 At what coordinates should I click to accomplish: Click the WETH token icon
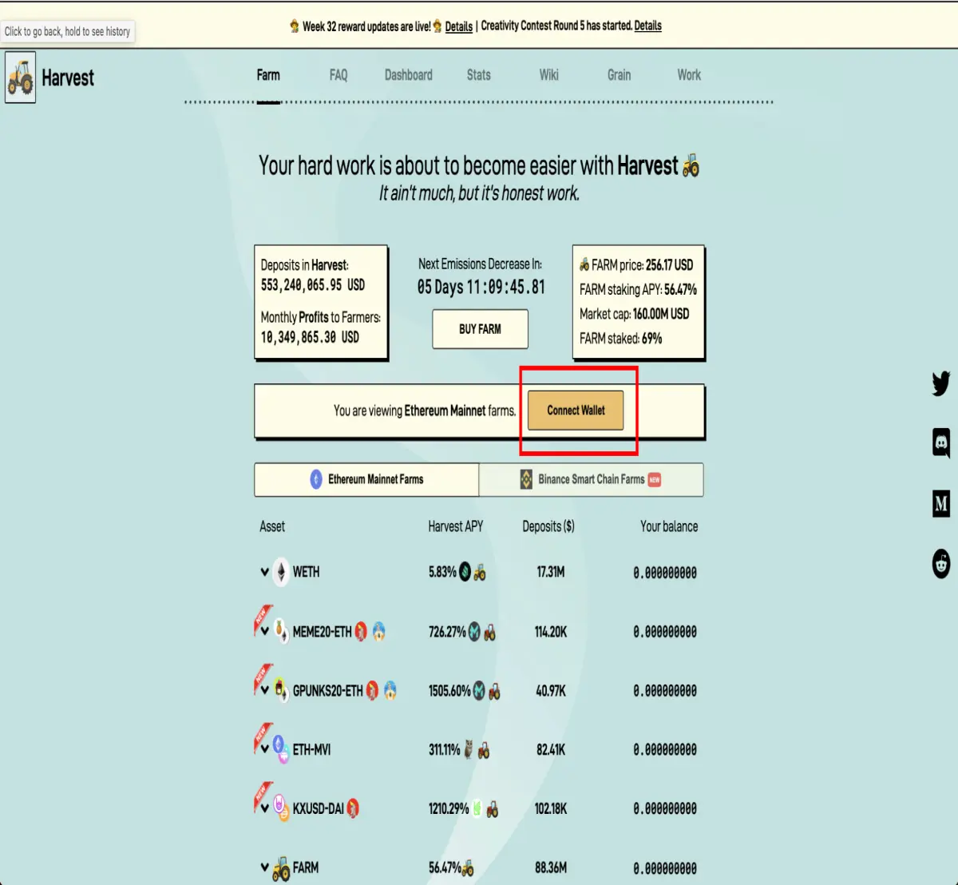pos(281,572)
